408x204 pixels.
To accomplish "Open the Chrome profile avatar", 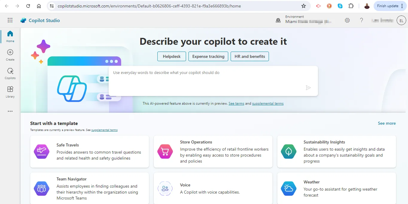I will (x=367, y=6).
